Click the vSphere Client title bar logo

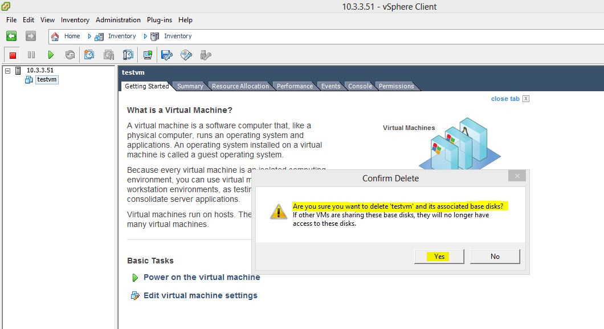point(6,6)
